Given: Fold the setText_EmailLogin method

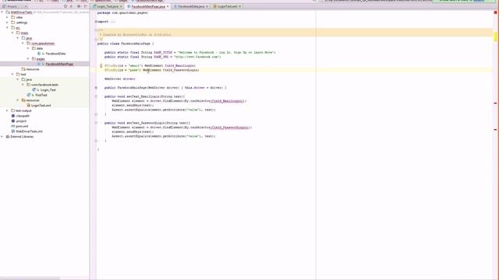Looking at the screenshot, I should 96,96.
